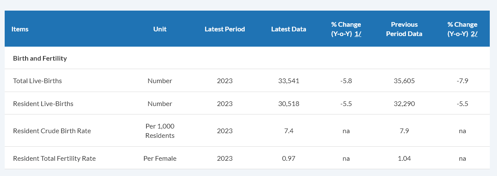Screen dimensions: 497x176
Task: Select the Latest Data column header
Action: click(288, 29)
